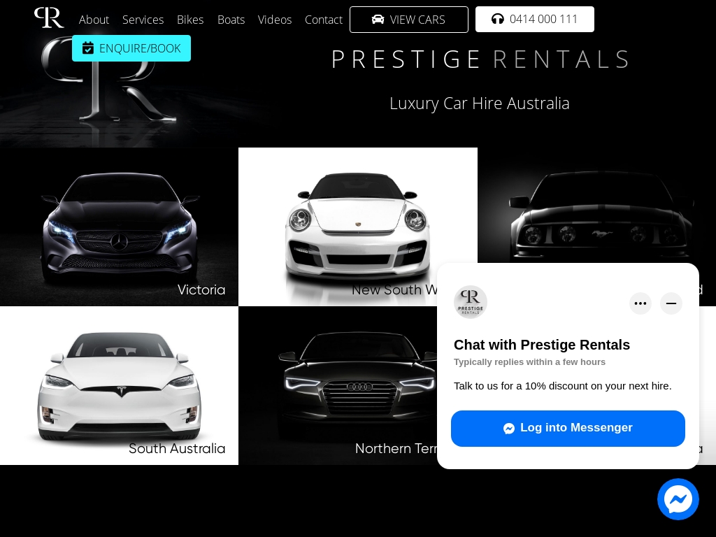Click the PR logo in the navigation bar

click(49, 17)
